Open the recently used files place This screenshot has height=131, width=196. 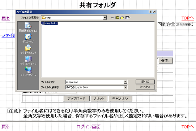click(28, 27)
